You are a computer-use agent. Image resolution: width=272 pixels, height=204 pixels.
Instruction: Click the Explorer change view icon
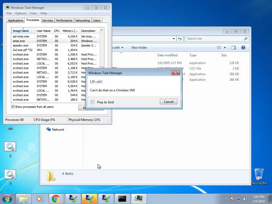coord(219,48)
